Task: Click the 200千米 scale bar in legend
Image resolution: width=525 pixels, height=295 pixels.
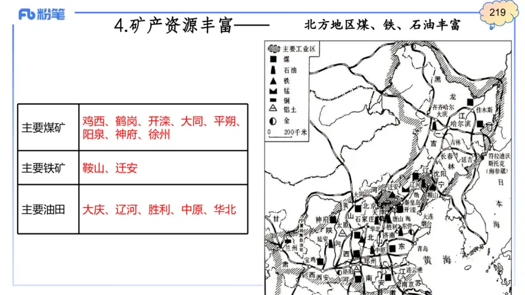Action: coord(287,133)
